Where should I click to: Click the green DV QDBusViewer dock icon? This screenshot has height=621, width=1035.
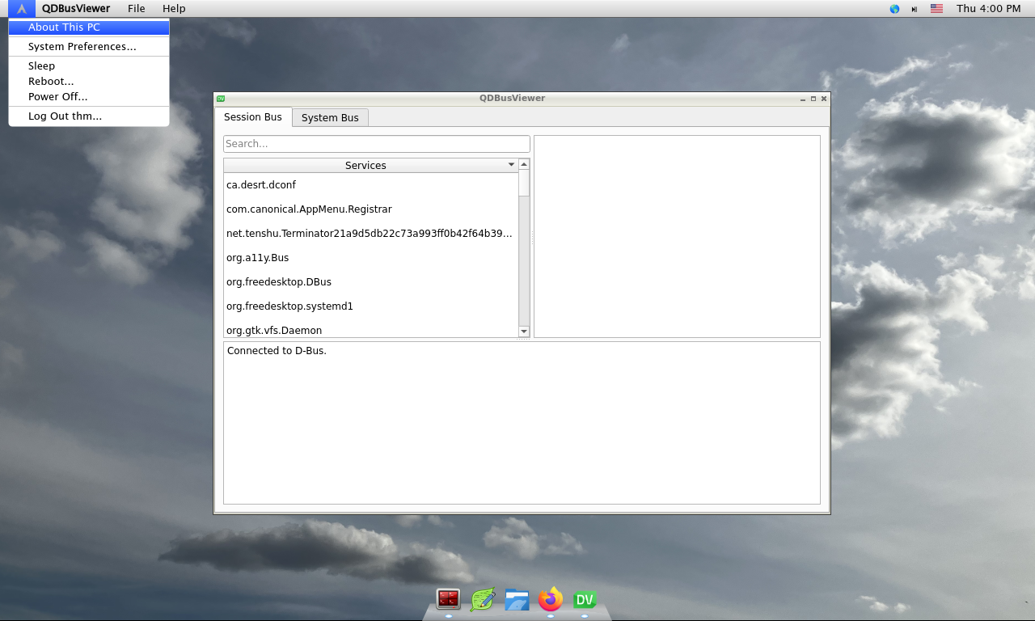(585, 599)
